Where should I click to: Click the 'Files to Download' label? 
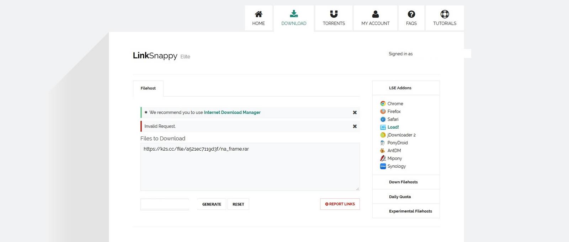(163, 138)
